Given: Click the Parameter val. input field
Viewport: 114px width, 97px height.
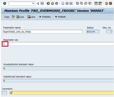Looking at the screenshot, I should pyautogui.click(x=58, y=44).
